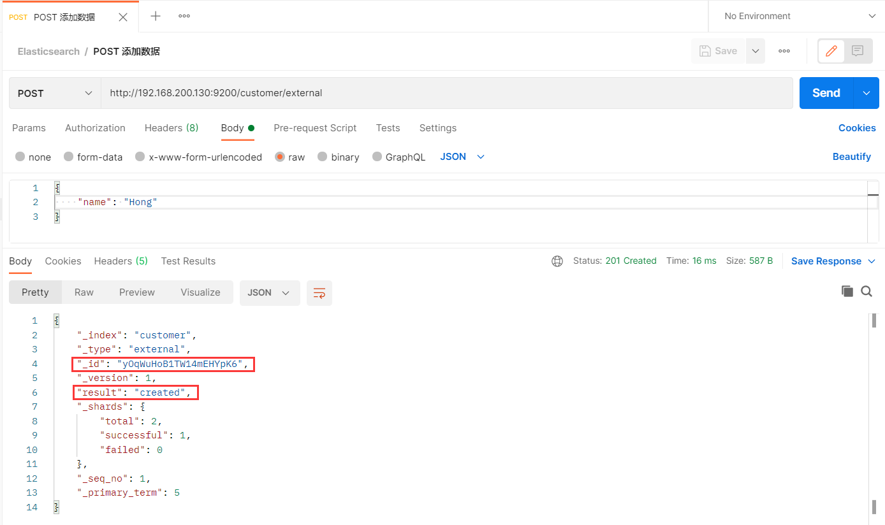Open the Elasticsearch collection breadcrumb
The width and height of the screenshot is (885, 525).
click(x=48, y=52)
